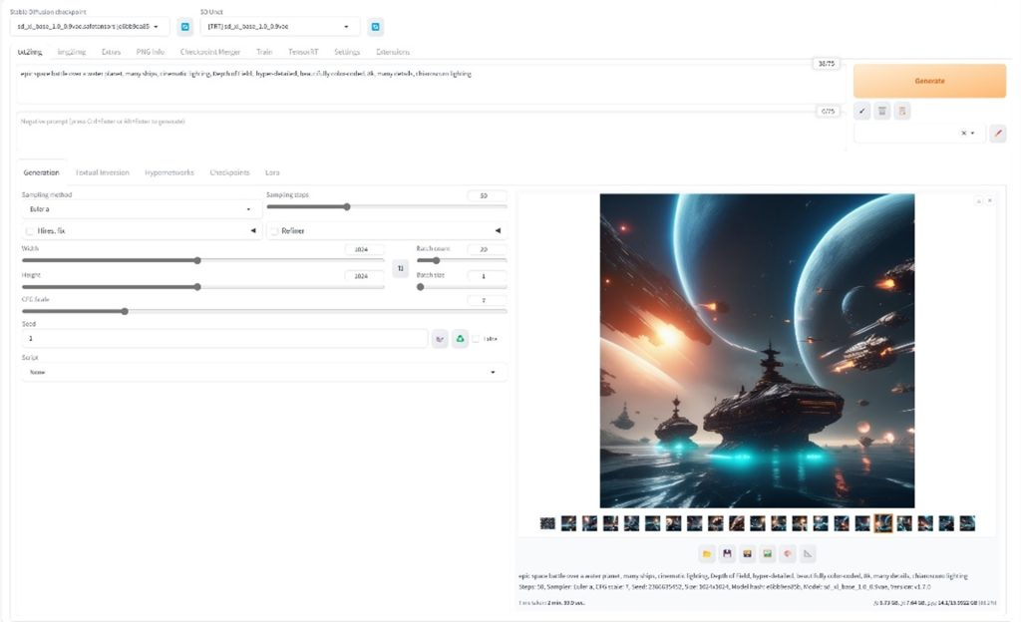Focus the Seed input field
This screenshot has width=1021, height=622.
[x=224, y=338]
